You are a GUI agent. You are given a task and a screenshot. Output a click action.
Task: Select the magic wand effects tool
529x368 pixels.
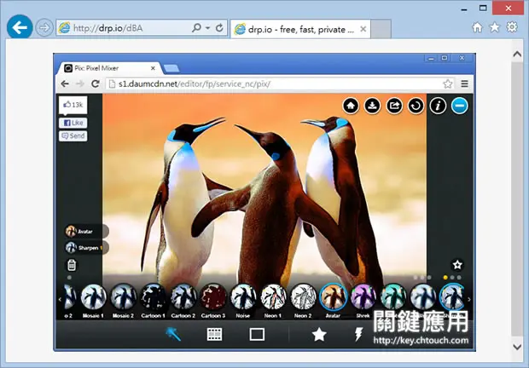[x=173, y=334]
